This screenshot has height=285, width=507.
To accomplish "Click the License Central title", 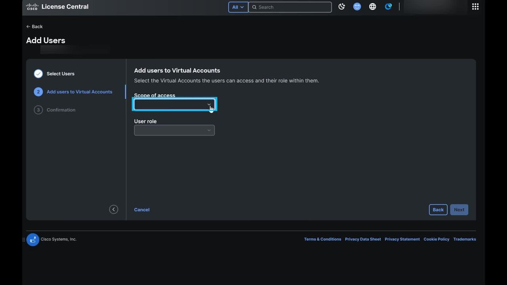I will pyautogui.click(x=65, y=7).
